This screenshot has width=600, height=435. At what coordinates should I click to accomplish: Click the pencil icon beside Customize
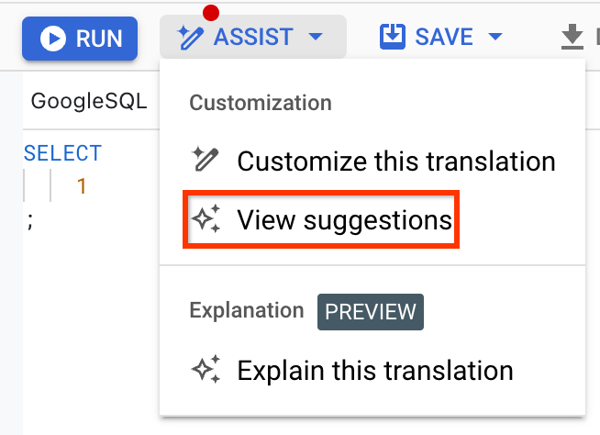point(206,159)
